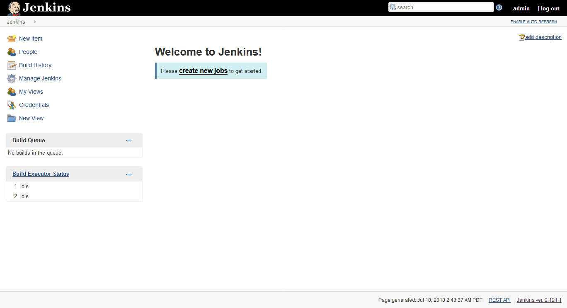Click the Build Queue panel title
Image resolution: width=567 pixels, height=308 pixels.
click(29, 141)
